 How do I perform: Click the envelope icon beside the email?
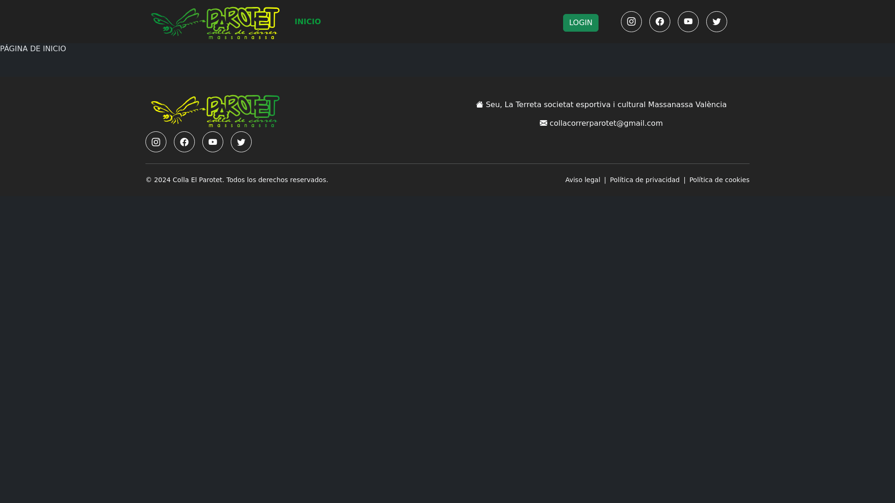pyautogui.click(x=544, y=123)
